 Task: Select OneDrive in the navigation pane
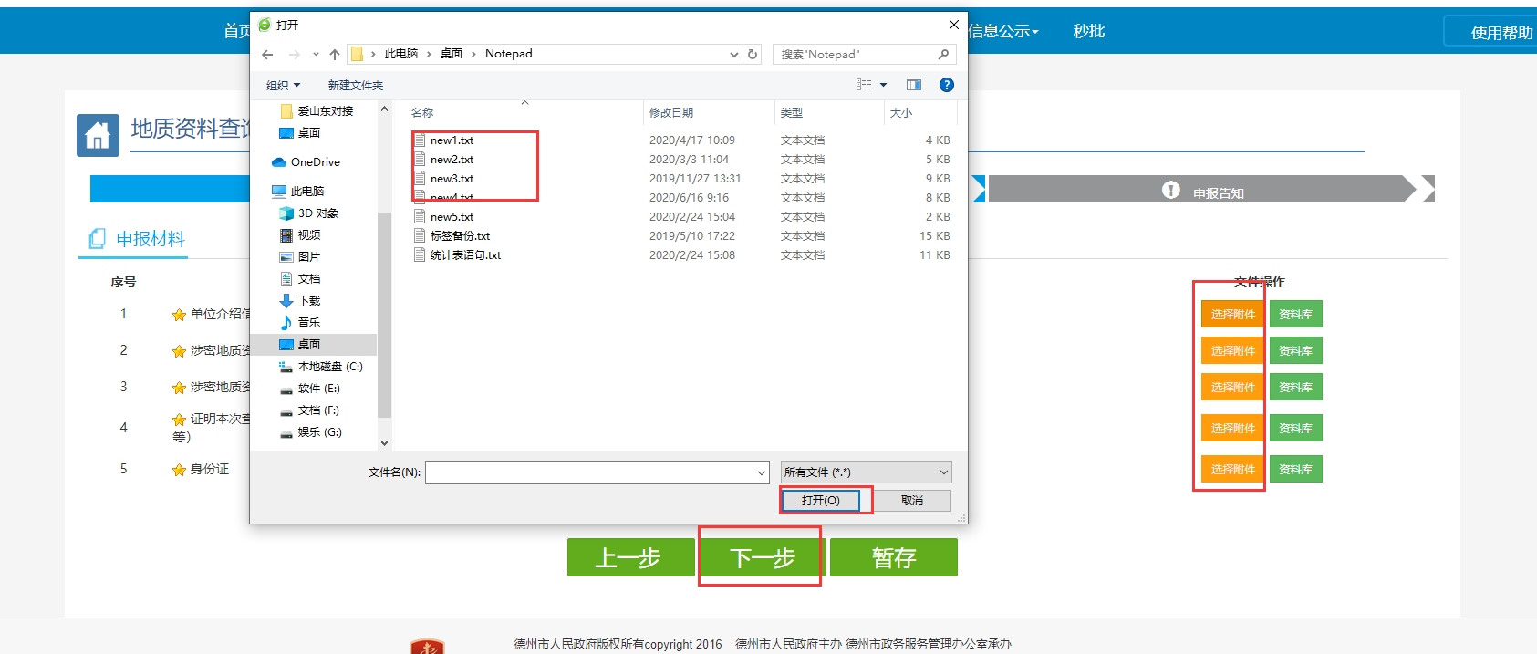tap(315, 162)
